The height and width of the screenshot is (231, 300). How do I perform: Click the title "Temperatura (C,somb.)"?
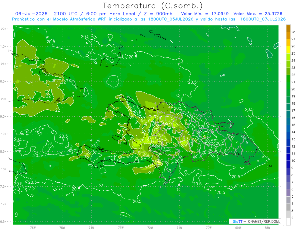tap(153, 6)
